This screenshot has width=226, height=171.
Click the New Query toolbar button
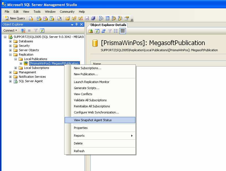click(x=15, y=18)
